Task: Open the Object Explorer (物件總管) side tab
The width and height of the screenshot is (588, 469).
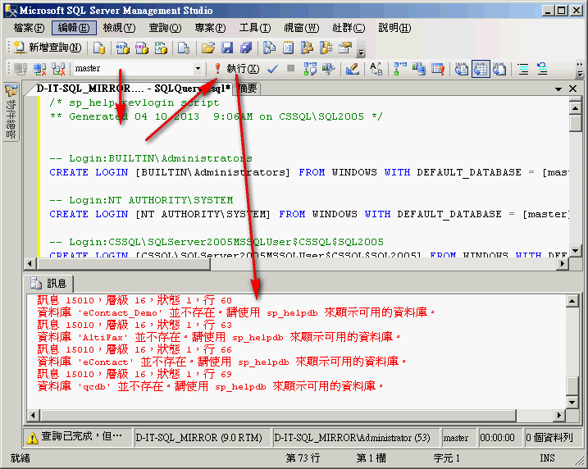Action: pyautogui.click(x=11, y=112)
